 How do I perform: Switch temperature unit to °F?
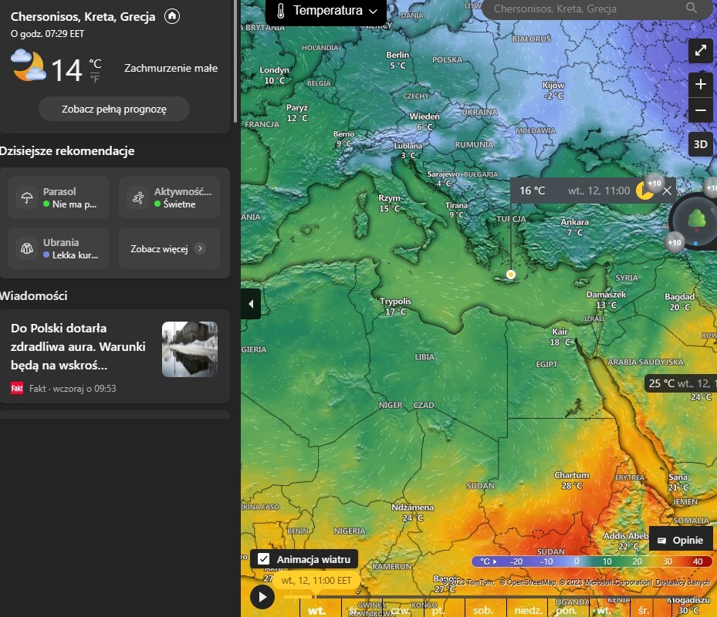click(95, 78)
